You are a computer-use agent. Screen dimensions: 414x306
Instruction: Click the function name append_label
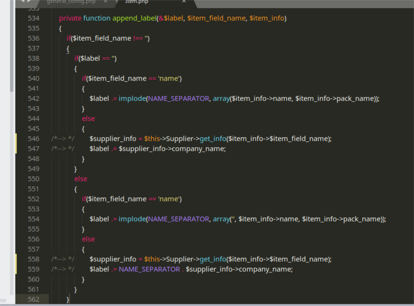tap(134, 18)
